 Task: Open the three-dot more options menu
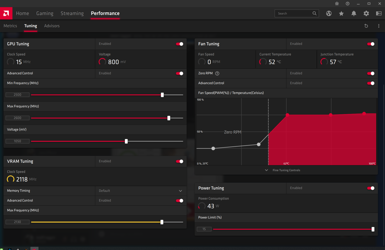[379, 26]
